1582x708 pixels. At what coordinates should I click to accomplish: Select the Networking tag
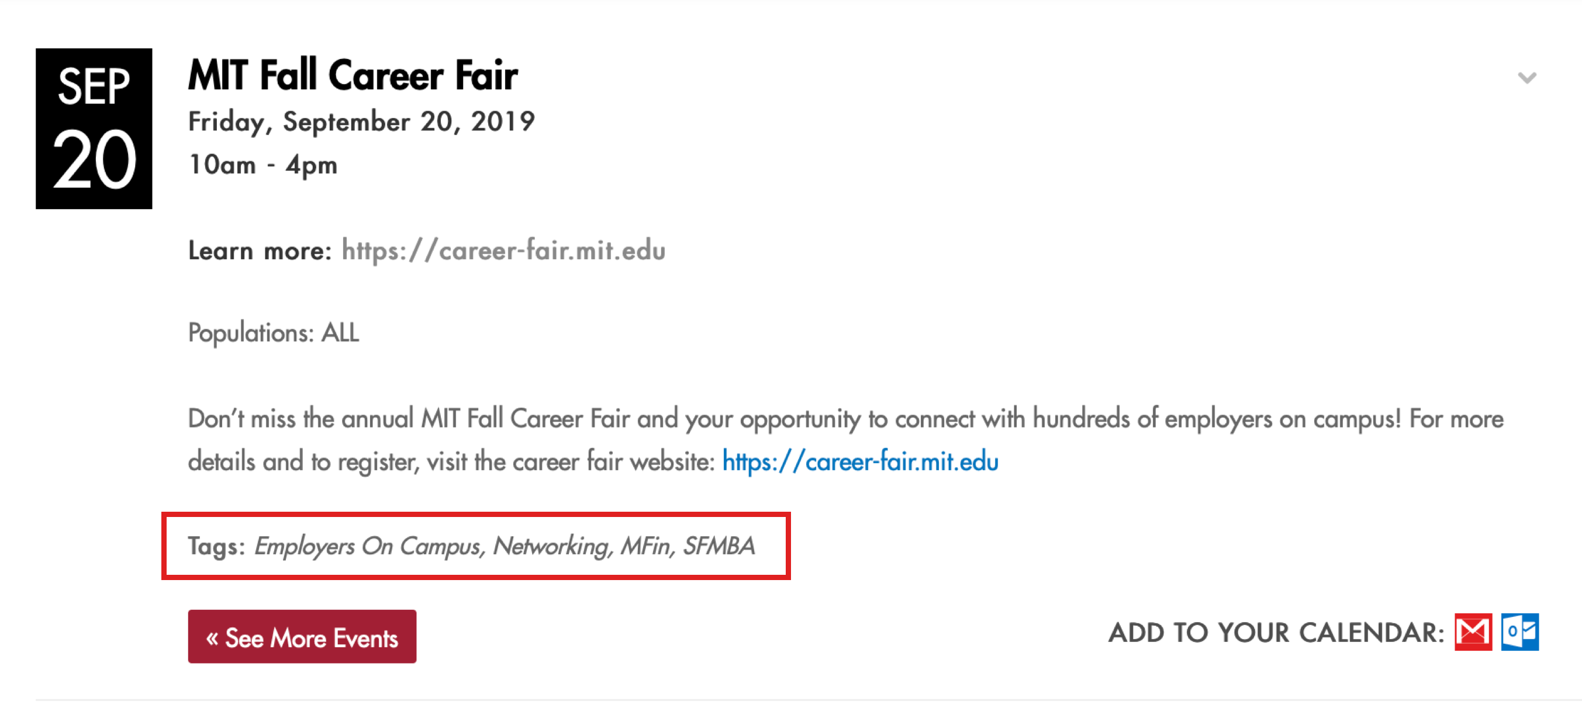pos(551,546)
